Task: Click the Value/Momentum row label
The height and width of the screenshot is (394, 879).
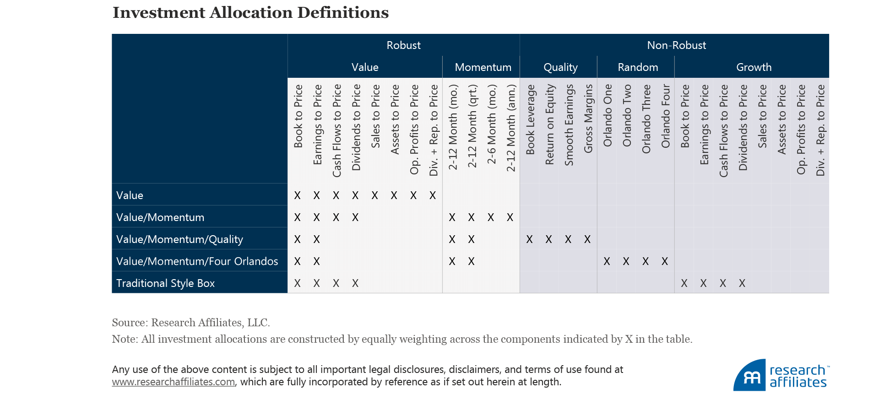Action: 160,217
